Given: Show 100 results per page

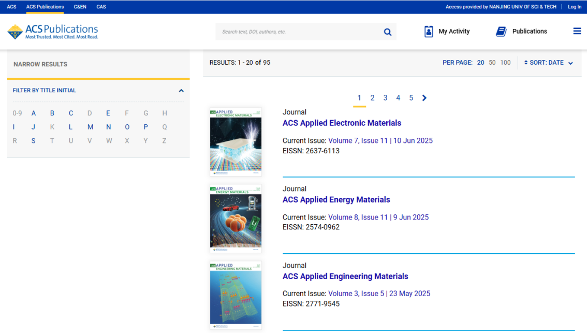Looking at the screenshot, I should [506, 63].
